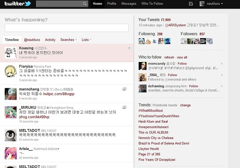Click first avatar under Followers
The image size is (240, 168).
coord(184,41)
